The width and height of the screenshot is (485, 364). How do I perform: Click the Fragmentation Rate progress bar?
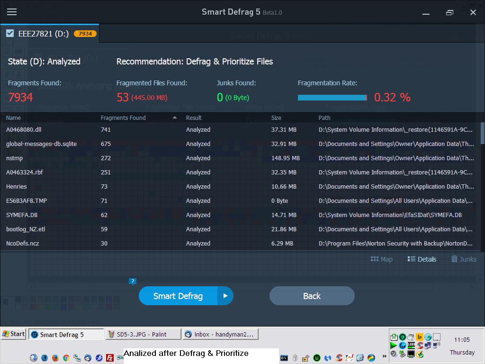pyautogui.click(x=332, y=98)
